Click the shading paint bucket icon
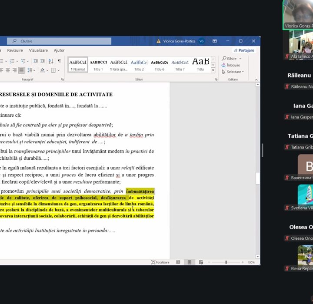Image resolution: width=313 pixels, height=304 pixels. 42,70
